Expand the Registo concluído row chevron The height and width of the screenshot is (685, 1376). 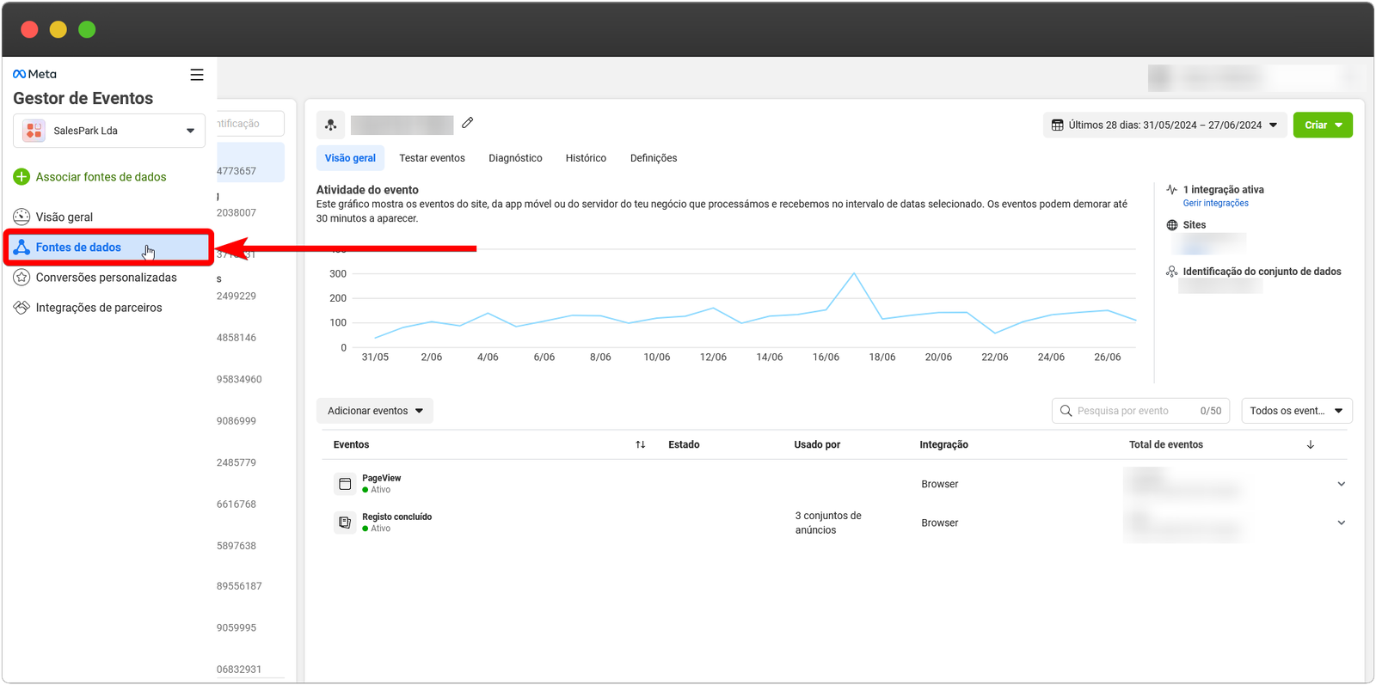pos(1341,523)
